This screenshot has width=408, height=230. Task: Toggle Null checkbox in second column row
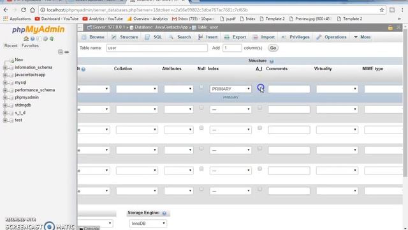click(201, 107)
